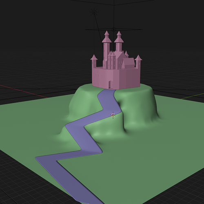Click the castle's far-left corner turret

[x=94, y=61]
